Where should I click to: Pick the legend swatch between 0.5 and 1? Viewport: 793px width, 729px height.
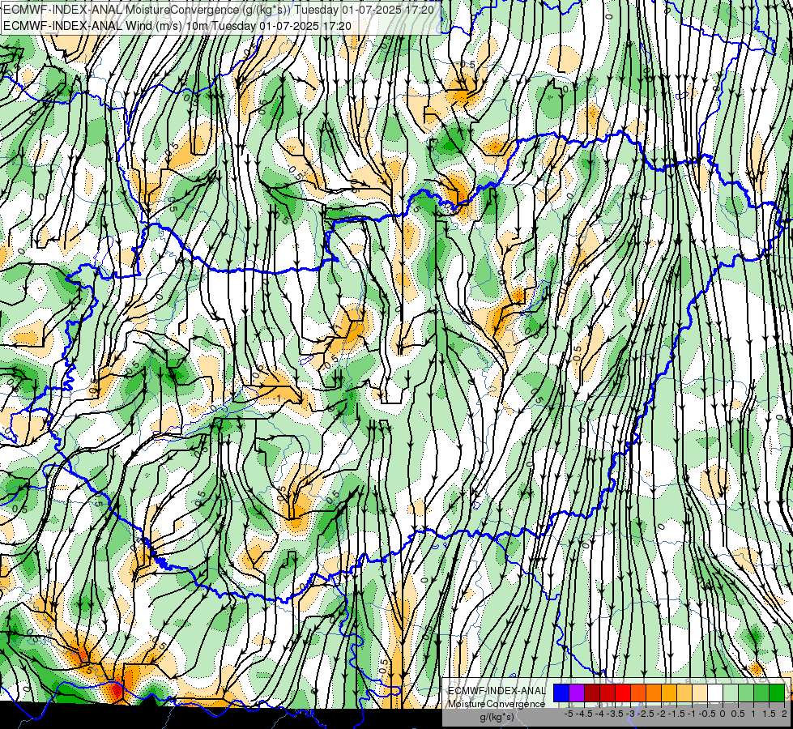click(x=746, y=693)
